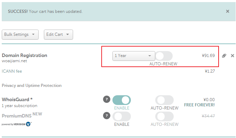Click the ICANN fee label
The image size is (236, 138).
click(x=12, y=71)
